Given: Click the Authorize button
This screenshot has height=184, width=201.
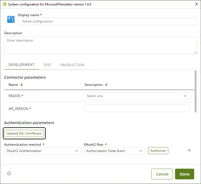Looking at the screenshot, I should click(x=158, y=151).
